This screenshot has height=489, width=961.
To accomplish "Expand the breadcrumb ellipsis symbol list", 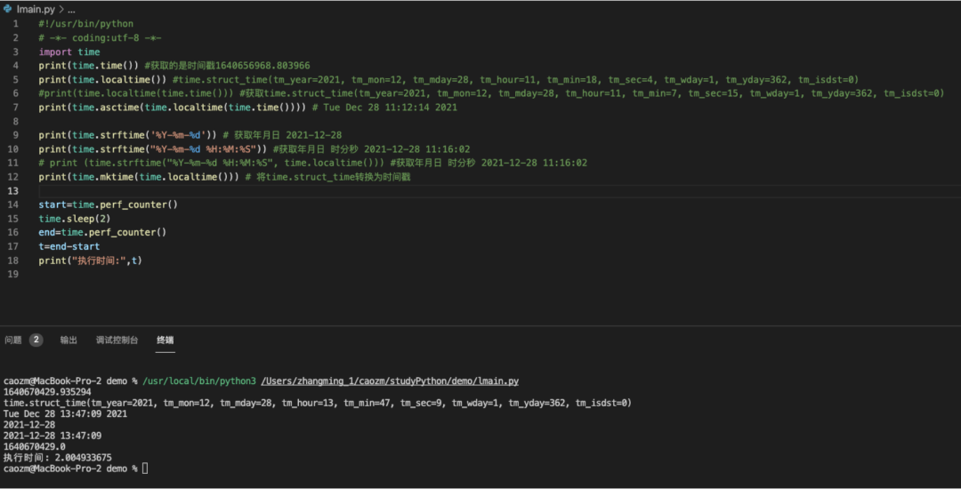I will tap(71, 10).
